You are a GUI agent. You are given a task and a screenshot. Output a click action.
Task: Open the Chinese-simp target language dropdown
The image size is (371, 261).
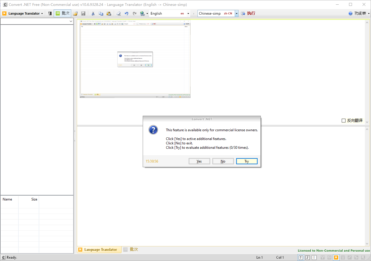pyautogui.click(x=236, y=13)
